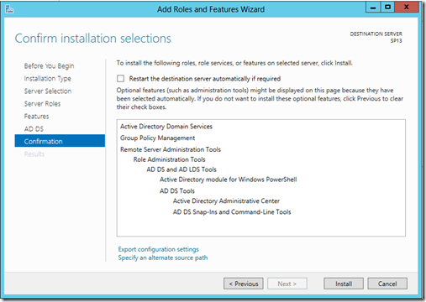This screenshot has width=426, height=302.
Task: Select the AD DS Tools entry
Action: [x=177, y=191]
